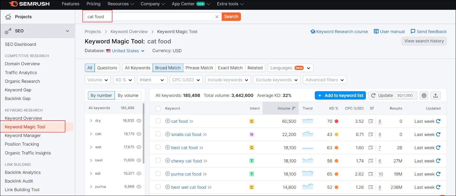
Task: Check the purina cat food checkbox
Action: click(x=158, y=174)
